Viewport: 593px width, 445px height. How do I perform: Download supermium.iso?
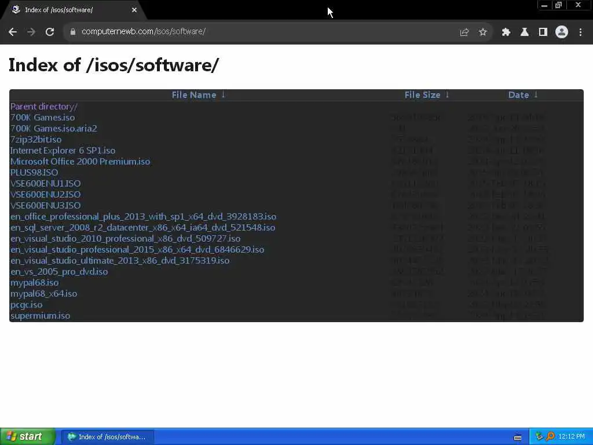(40, 315)
